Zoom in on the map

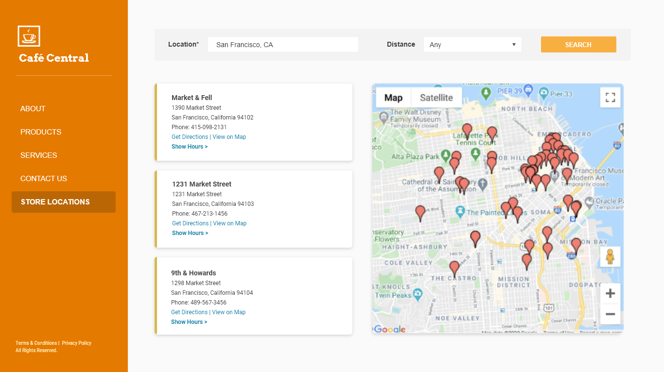tap(610, 293)
